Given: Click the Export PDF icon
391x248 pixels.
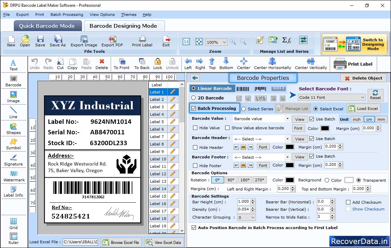Looking at the screenshot, I should 112,41.
